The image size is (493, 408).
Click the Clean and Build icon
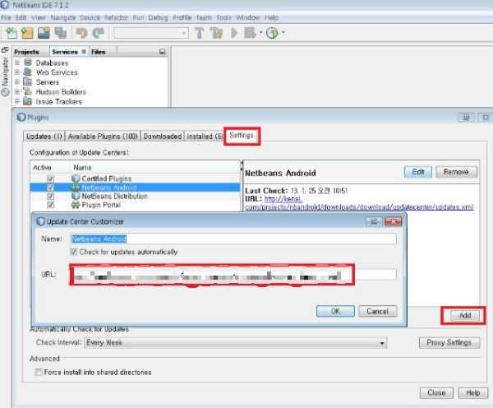coord(216,33)
